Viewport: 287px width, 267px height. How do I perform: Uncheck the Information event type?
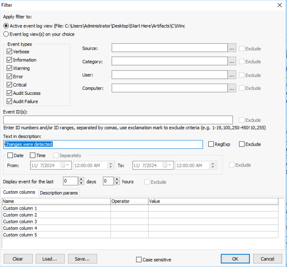[9, 60]
